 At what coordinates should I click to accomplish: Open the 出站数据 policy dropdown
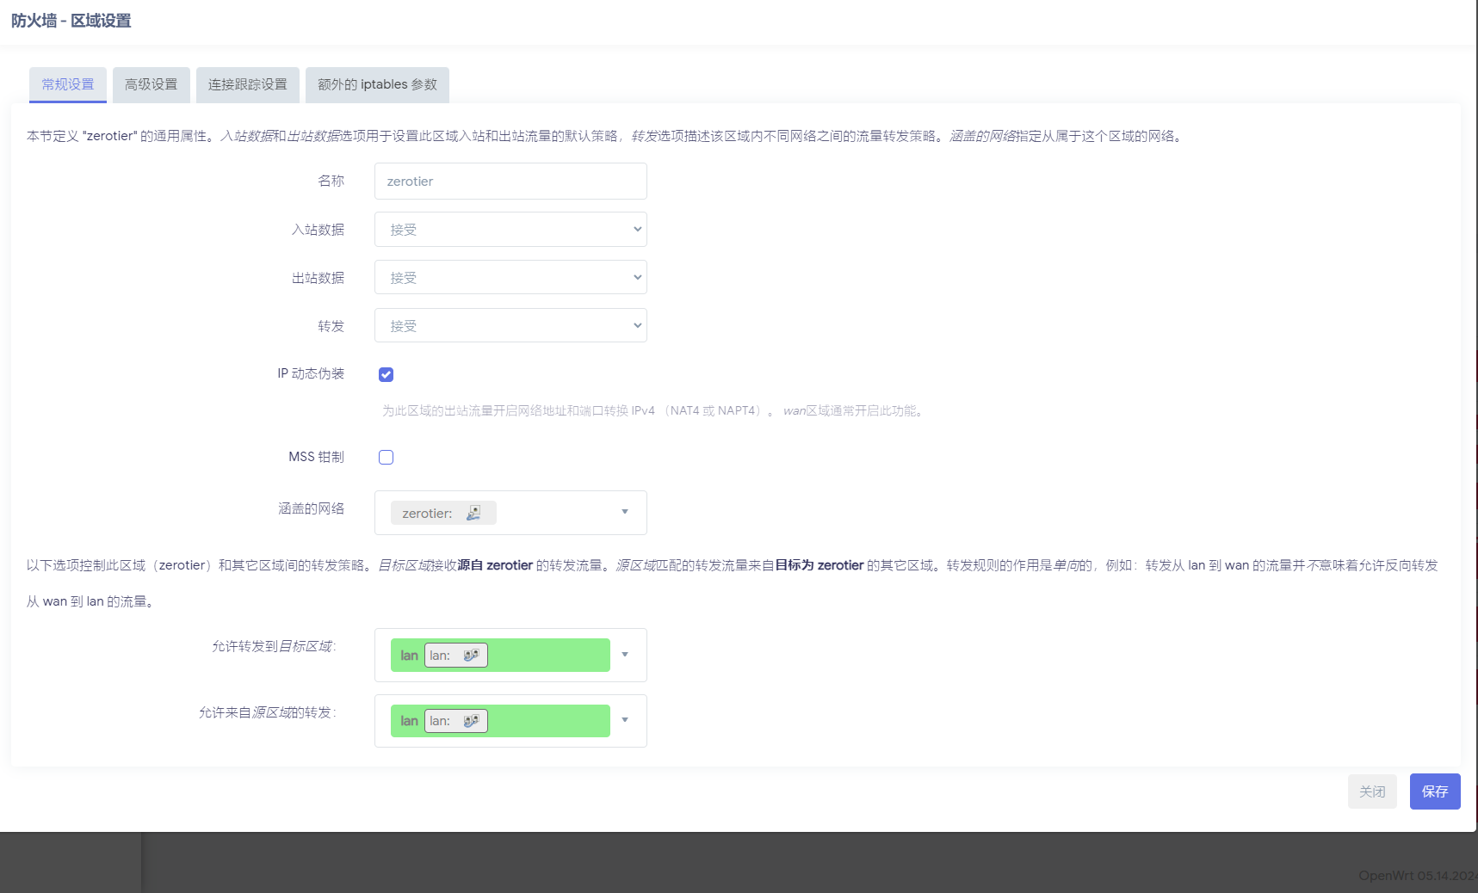[x=510, y=278]
